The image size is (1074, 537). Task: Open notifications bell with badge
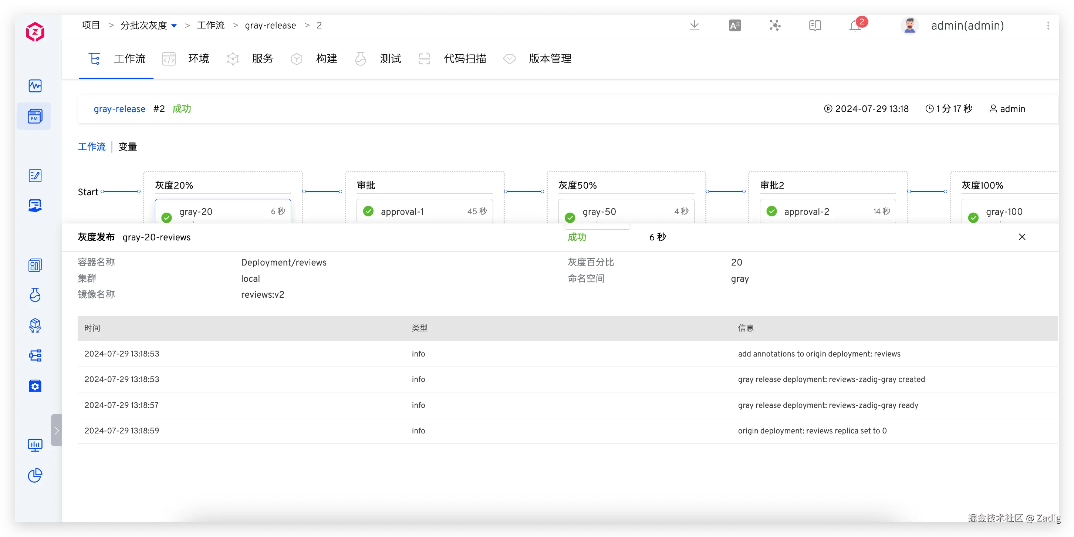pyautogui.click(x=855, y=26)
